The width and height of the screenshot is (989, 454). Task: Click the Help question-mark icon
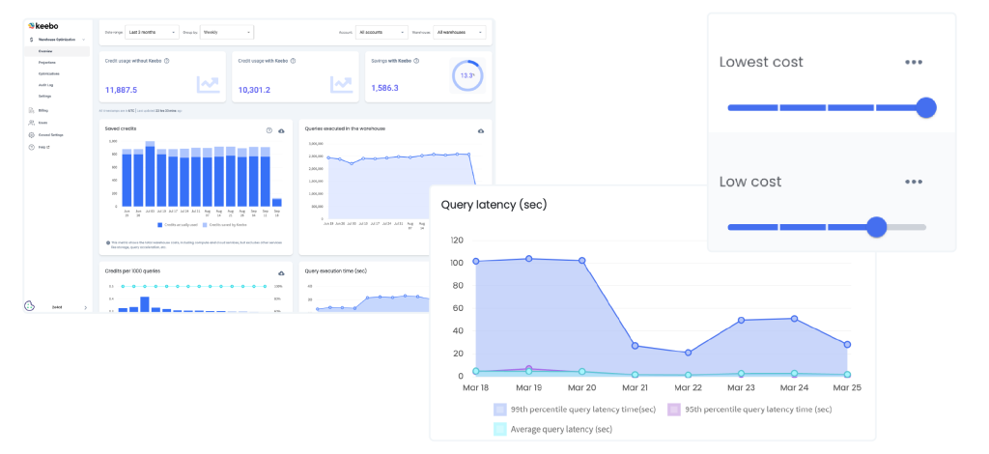tap(32, 147)
